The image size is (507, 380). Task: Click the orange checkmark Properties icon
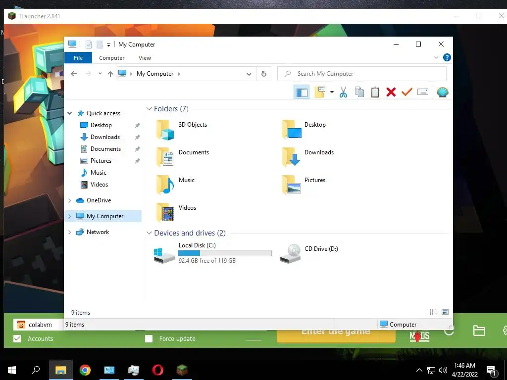pyautogui.click(x=407, y=92)
